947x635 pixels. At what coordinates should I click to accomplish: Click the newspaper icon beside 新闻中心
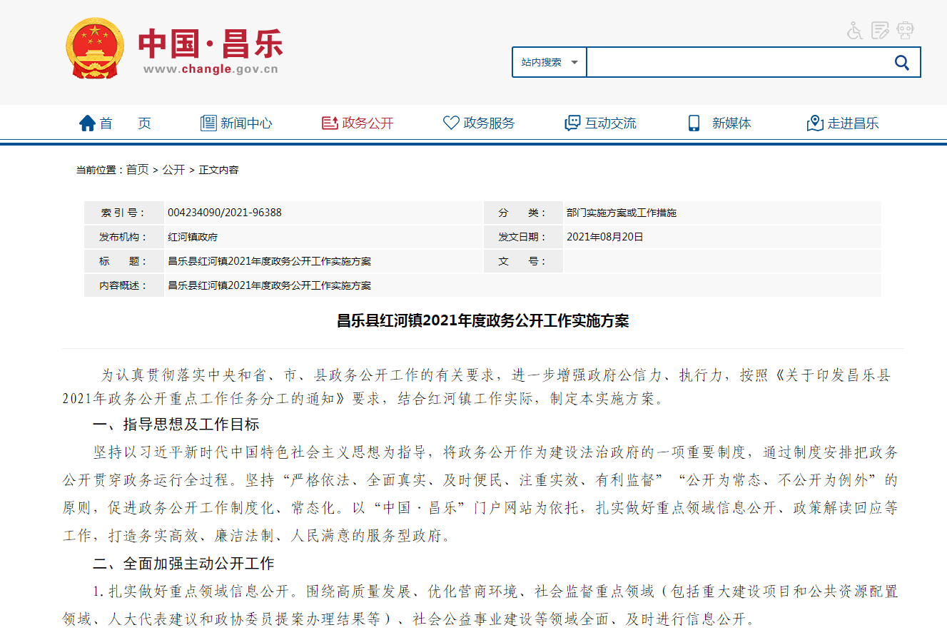pos(208,123)
